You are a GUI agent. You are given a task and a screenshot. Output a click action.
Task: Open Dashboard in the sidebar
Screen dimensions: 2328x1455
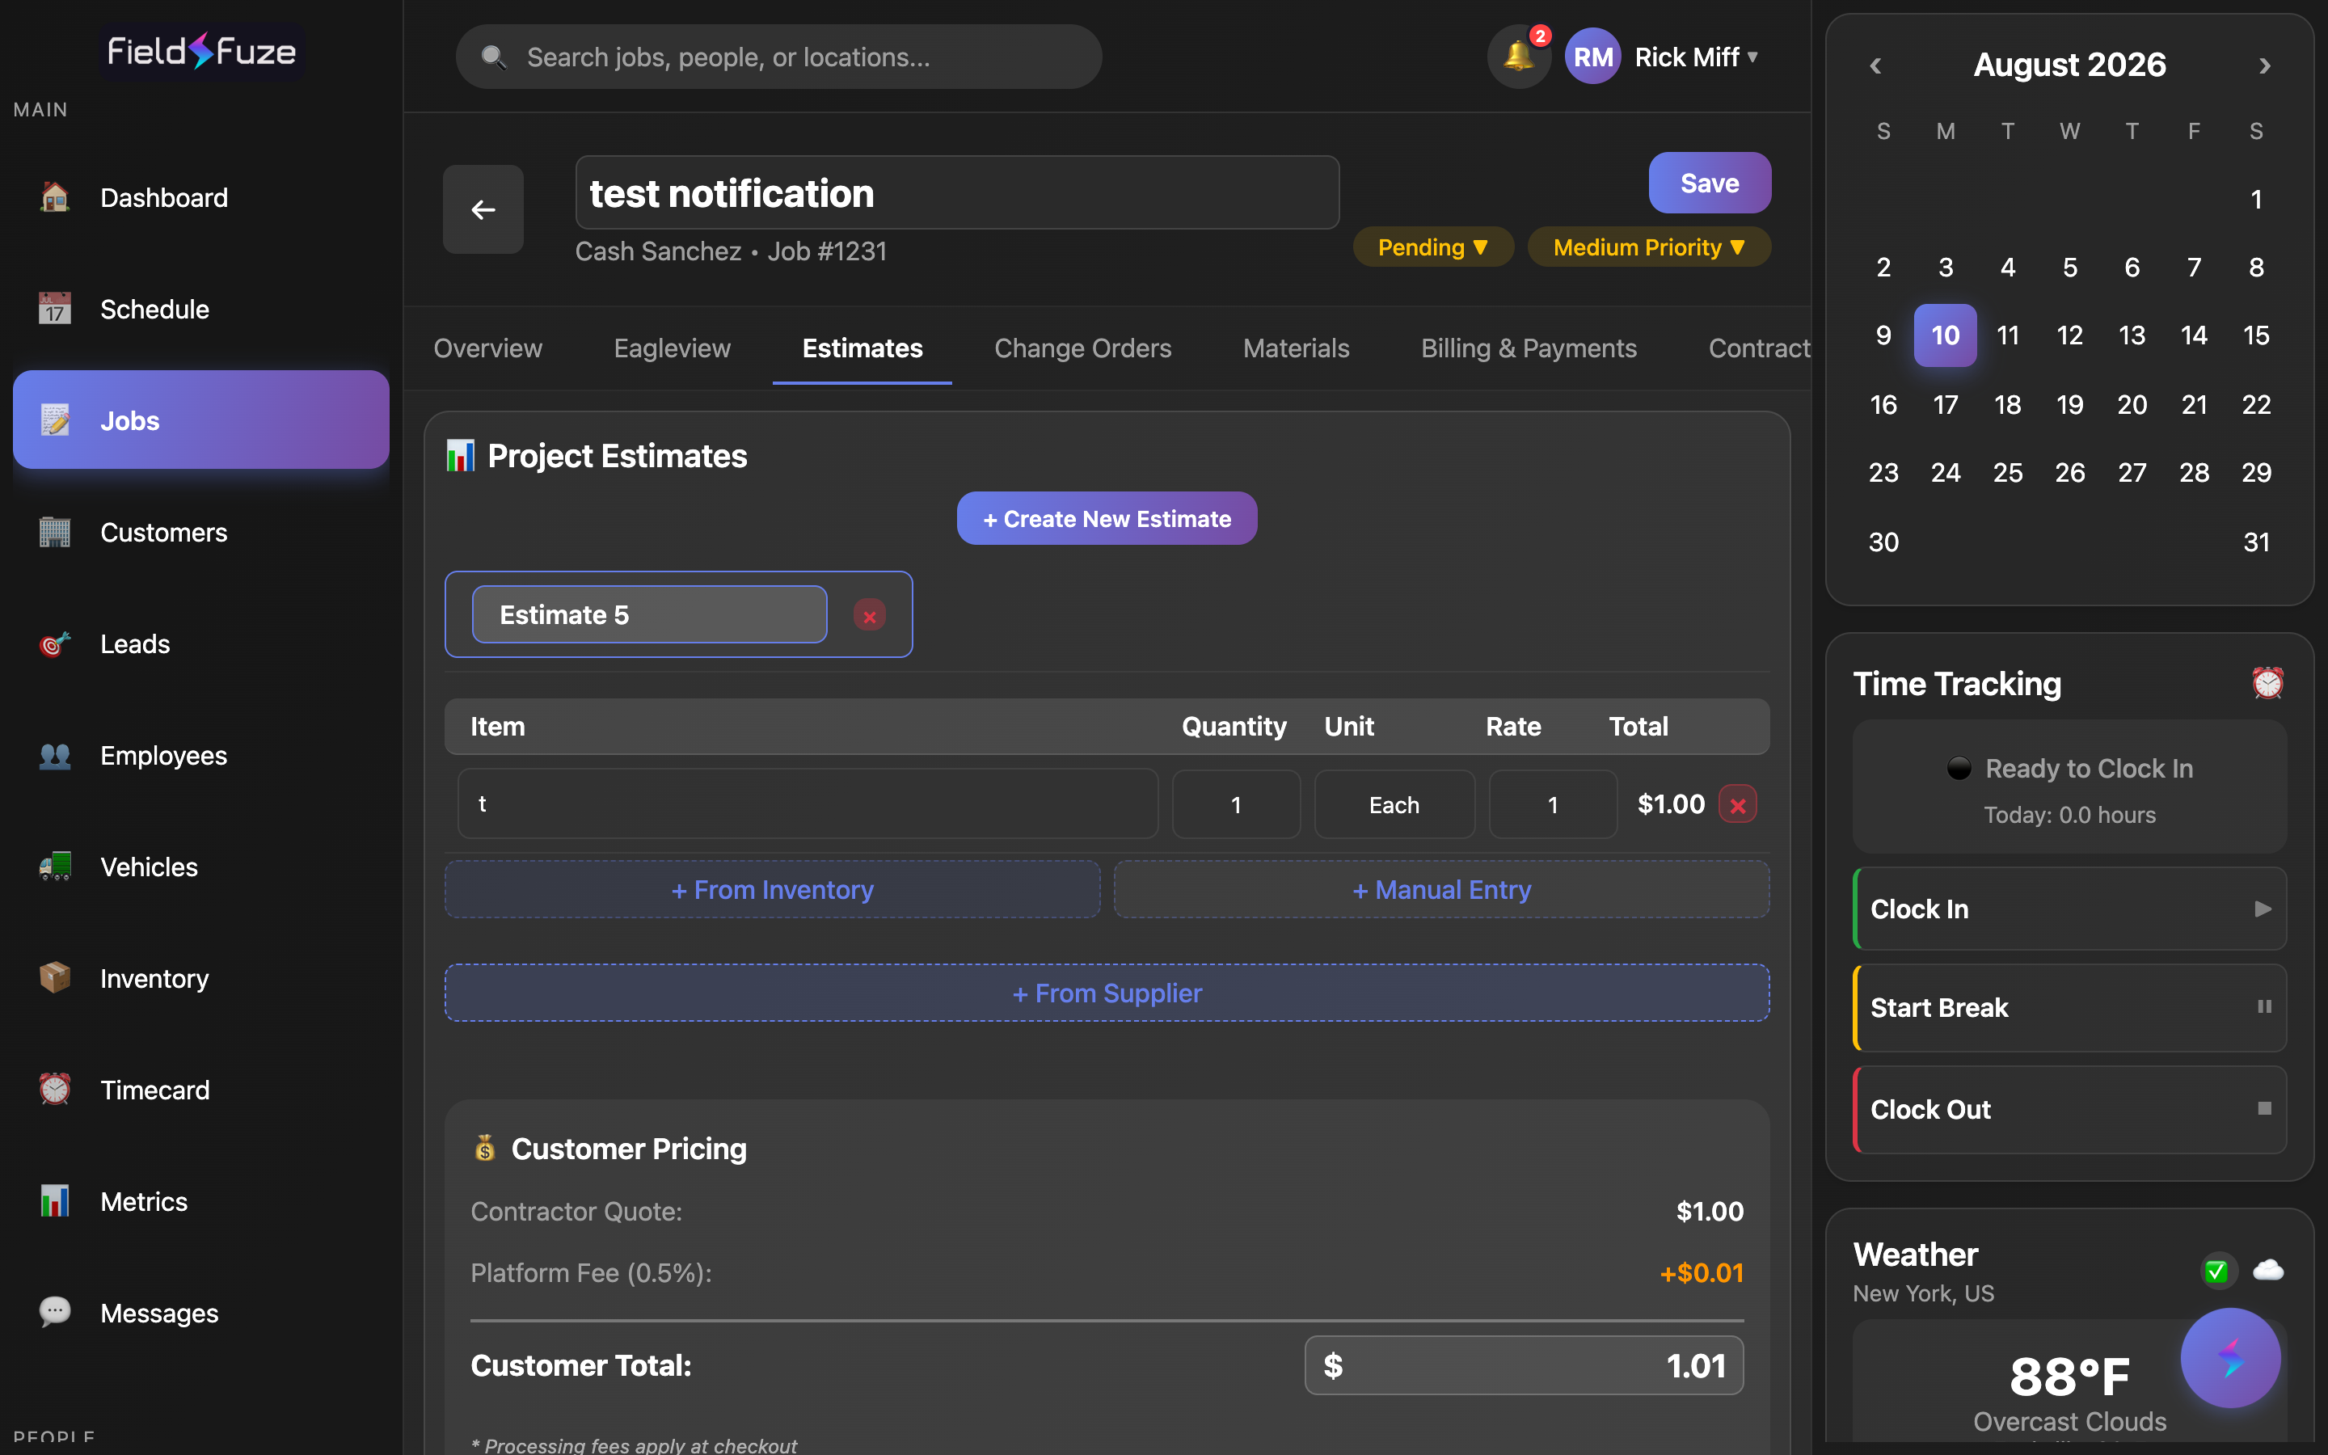point(201,197)
